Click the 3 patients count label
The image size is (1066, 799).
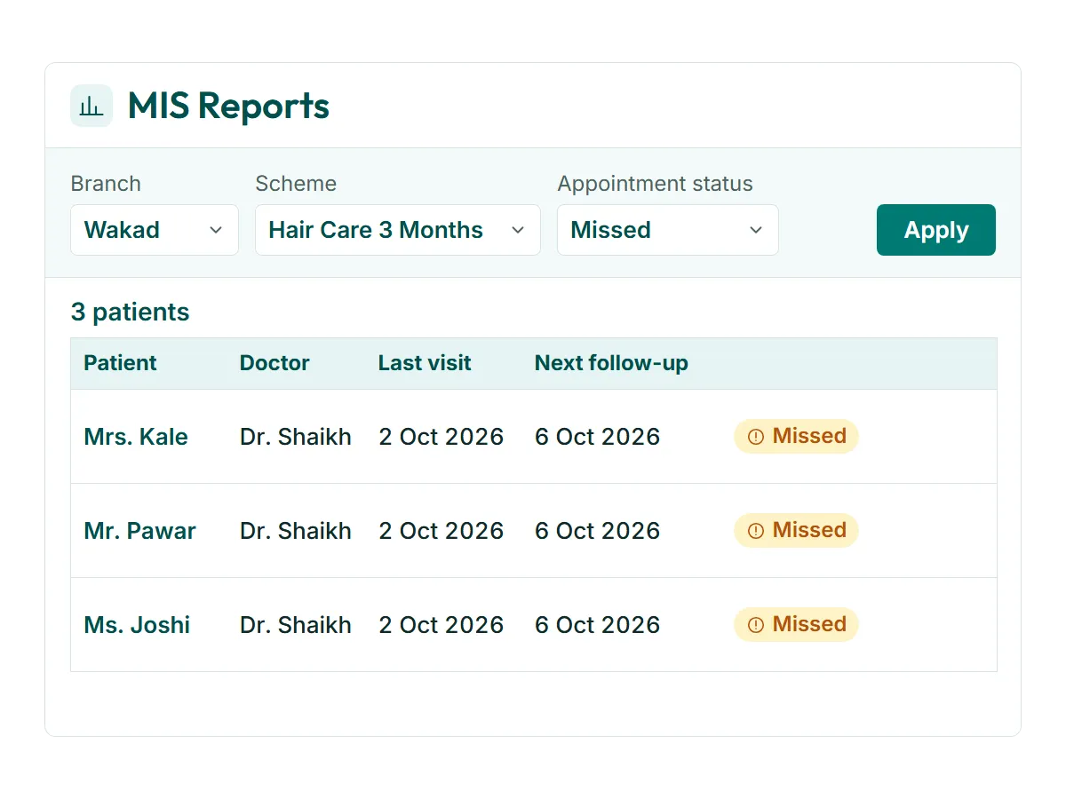[x=130, y=312]
